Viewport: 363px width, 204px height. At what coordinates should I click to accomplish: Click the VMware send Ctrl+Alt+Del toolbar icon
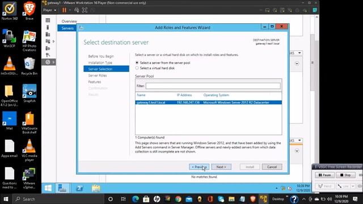[x=77, y=10]
